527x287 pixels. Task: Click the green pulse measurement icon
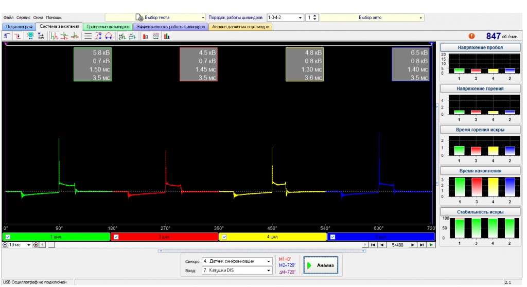122,36
